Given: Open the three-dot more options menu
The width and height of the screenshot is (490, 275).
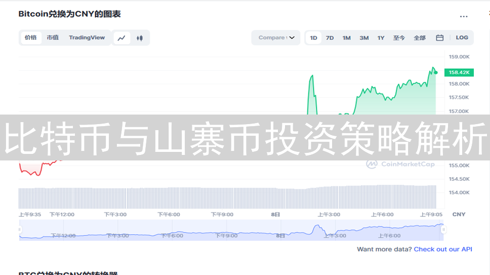Looking at the screenshot, I should tap(464, 17).
